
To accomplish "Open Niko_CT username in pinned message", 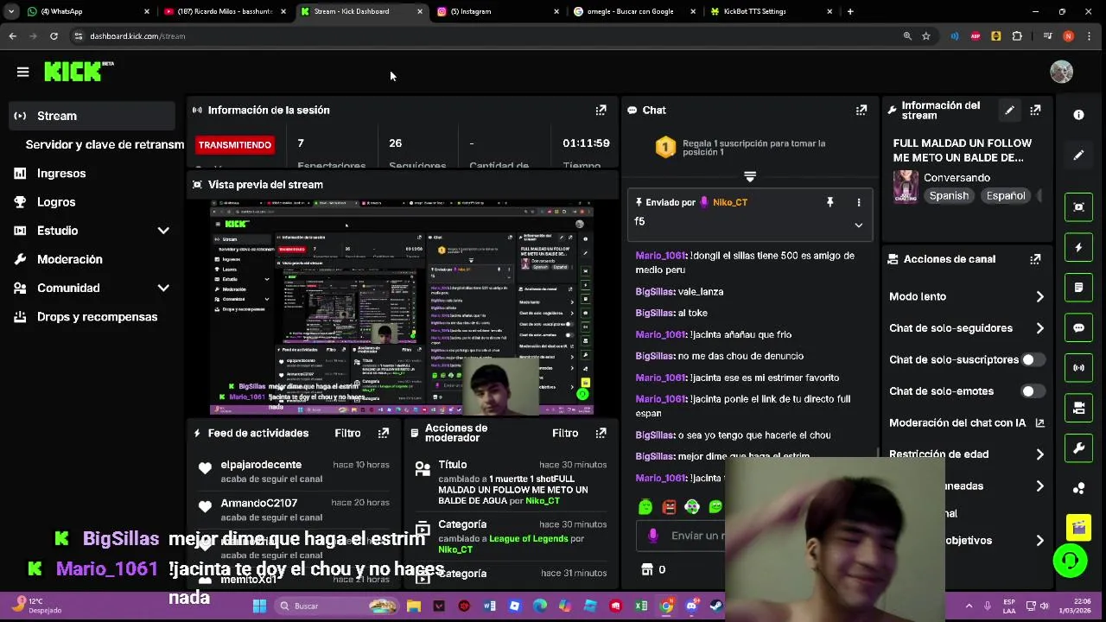I will [x=730, y=202].
